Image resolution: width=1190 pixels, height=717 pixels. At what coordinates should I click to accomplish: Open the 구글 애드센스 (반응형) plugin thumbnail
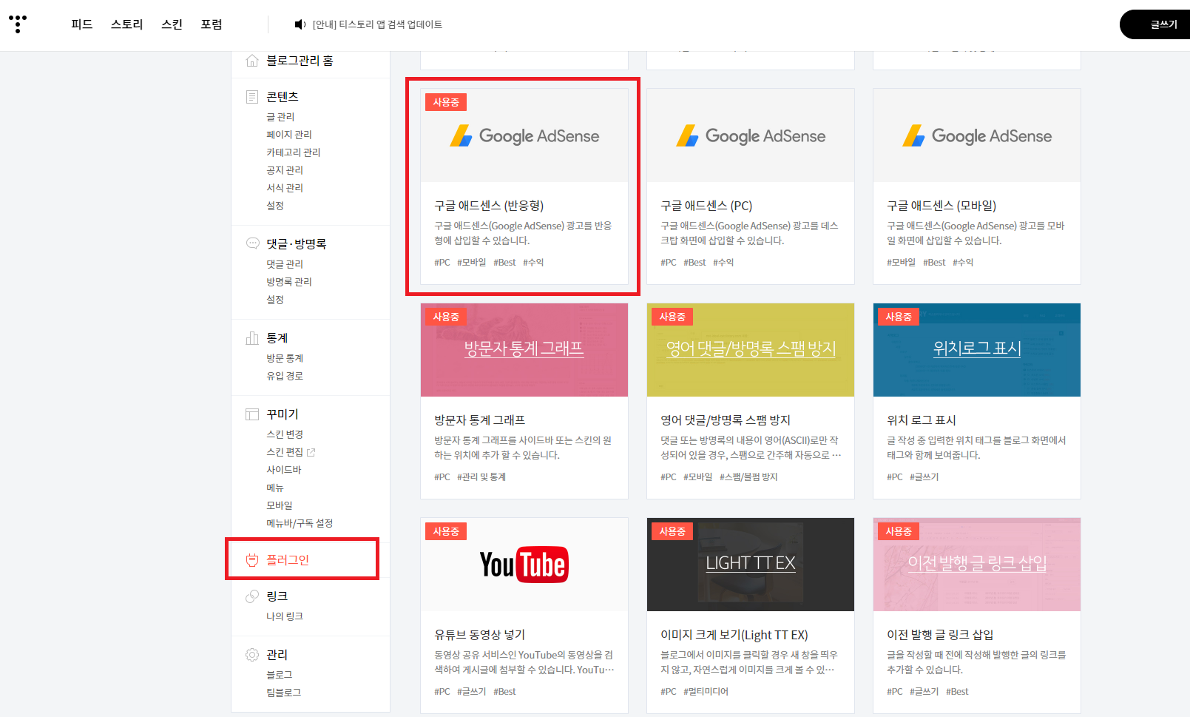click(x=524, y=135)
